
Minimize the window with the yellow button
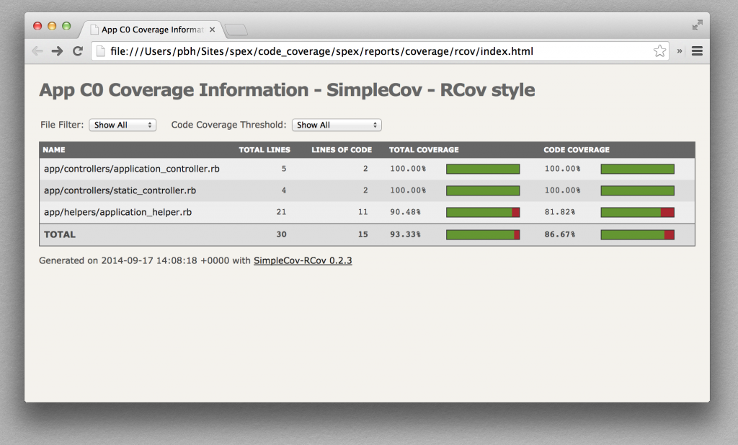click(52, 26)
